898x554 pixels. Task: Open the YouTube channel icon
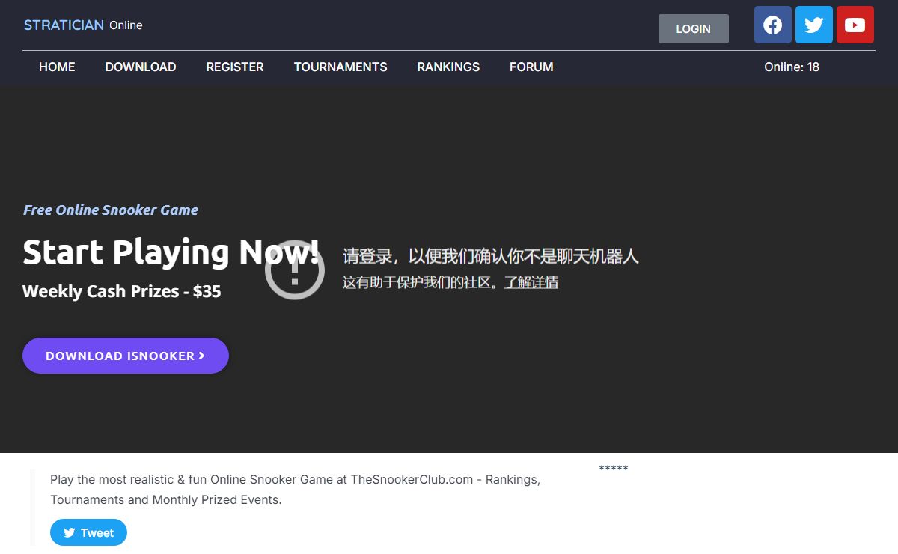point(855,25)
